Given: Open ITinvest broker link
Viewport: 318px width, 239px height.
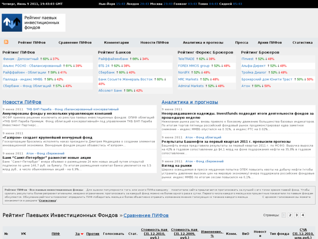Looking at the screenshot, I should pyautogui.click(x=247, y=59).
